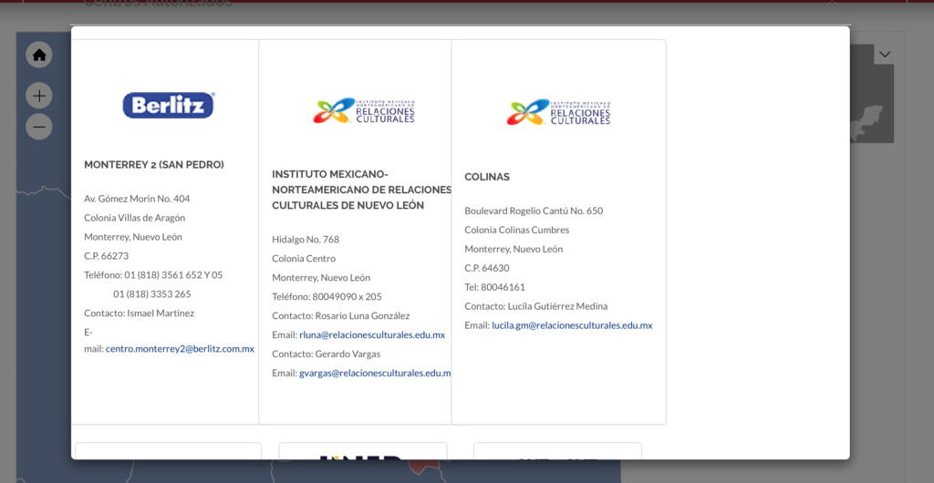Click Colonia Colinas Cumbres text

tap(517, 231)
